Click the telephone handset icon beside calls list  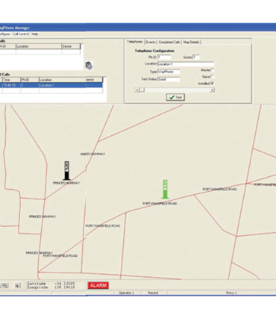click(x=89, y=66)
